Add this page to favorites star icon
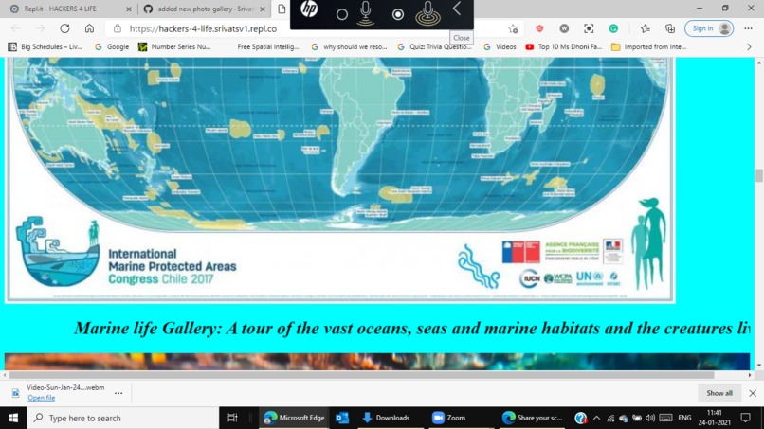Viewport: 764px width, 429px height. [x=513, y=28]
